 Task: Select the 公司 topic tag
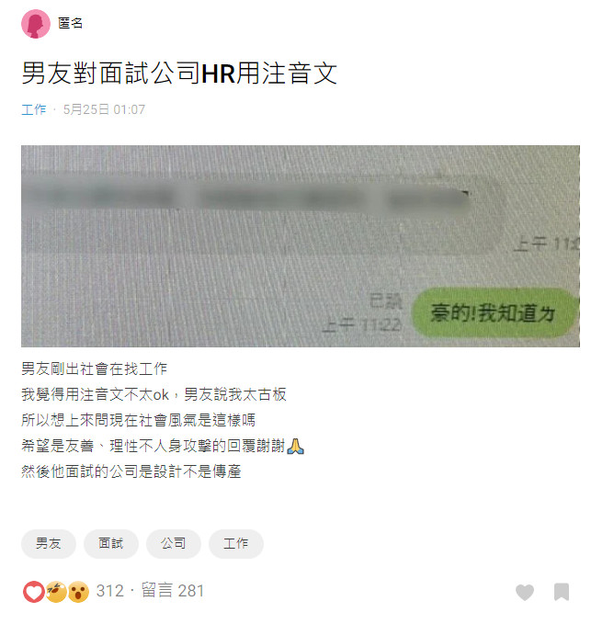(x=173, y=544)
